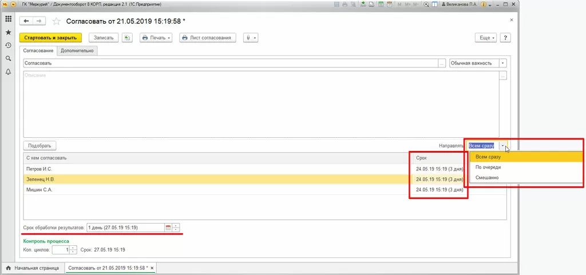This screenshot has width=586, height=275.
Task: Click the 'Описание' text field
Action: 261,104
